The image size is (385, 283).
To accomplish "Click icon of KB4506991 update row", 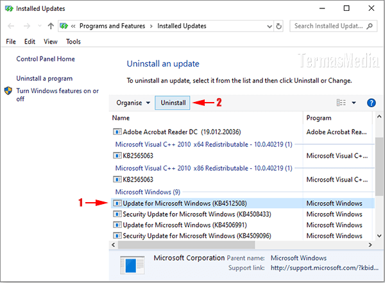I will [x=117, y=225].
